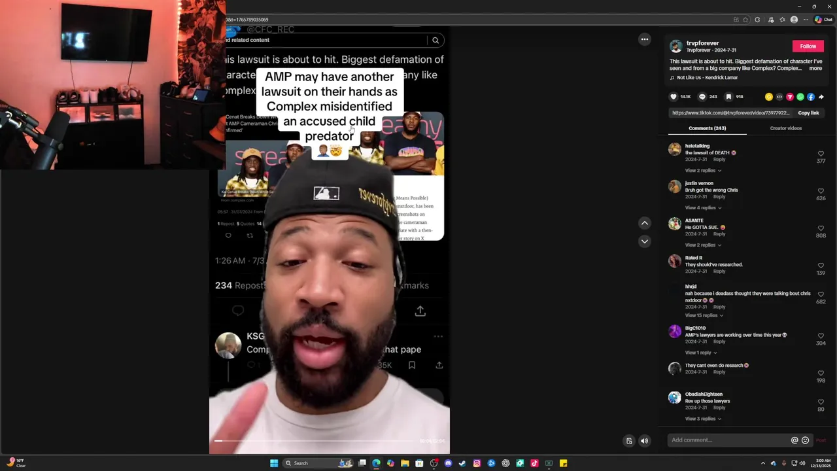Click the search icon in related content bar
This screenshot has height=471, width=837.
(436, 41)
